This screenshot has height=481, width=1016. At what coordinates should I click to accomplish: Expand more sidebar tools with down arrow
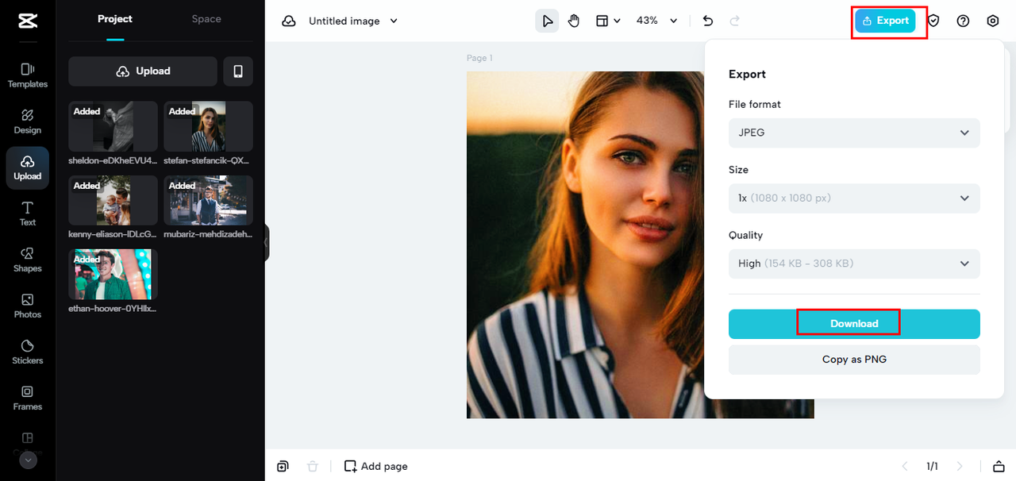(x=28, y=460)
